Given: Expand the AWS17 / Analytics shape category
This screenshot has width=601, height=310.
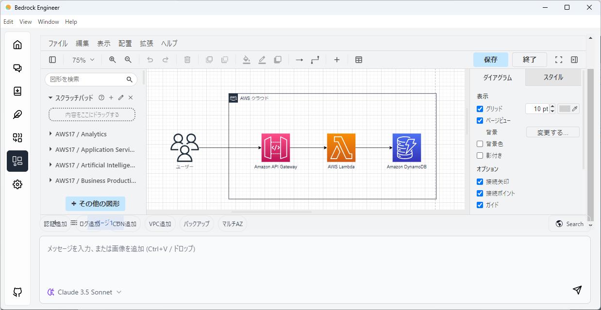Looking at the screenshot, I should (78, 134).
